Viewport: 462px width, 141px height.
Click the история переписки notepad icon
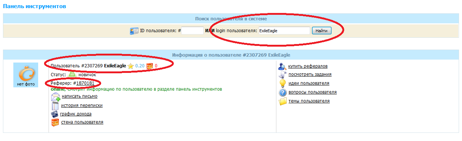coord(55,106)
